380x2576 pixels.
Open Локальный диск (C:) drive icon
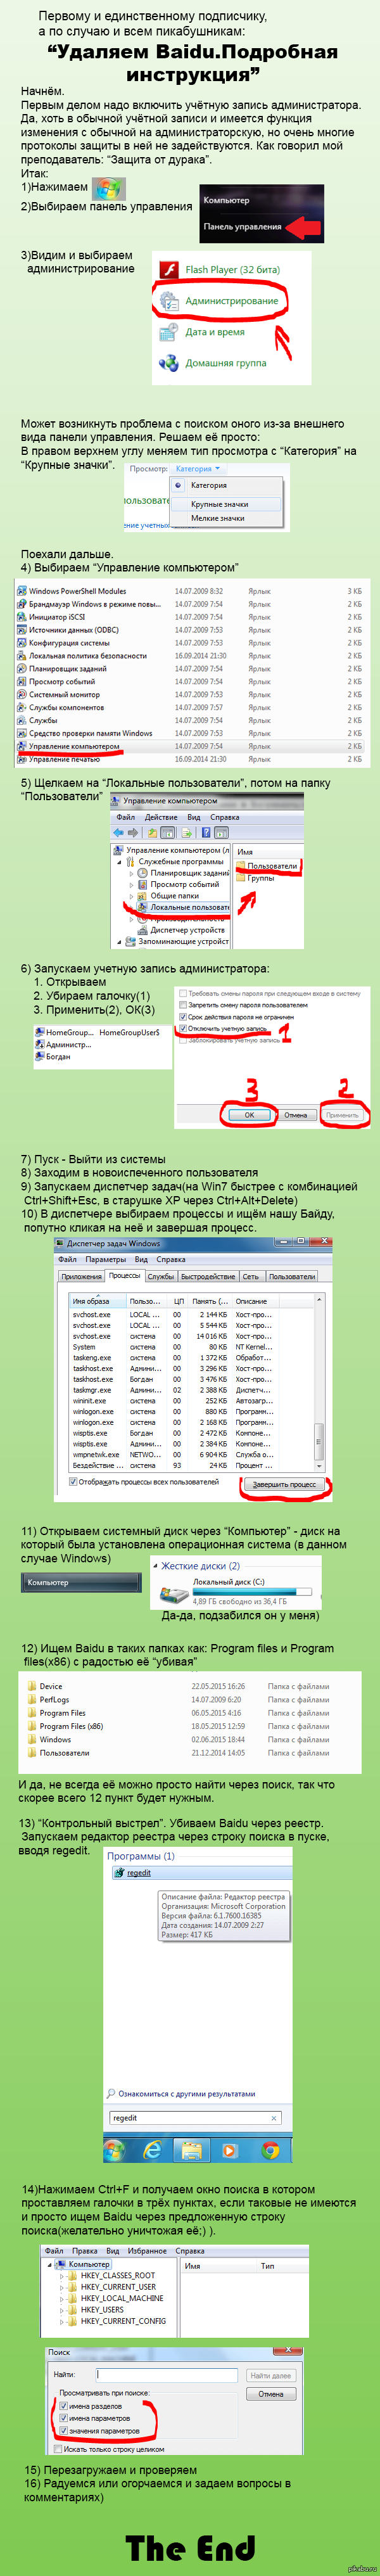[x=176, y=1594]
